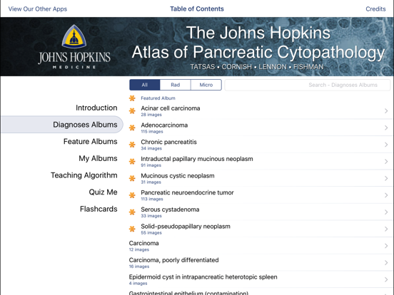Click the star icon beside Acinar cell carcinoma

(x=132, y=110)
